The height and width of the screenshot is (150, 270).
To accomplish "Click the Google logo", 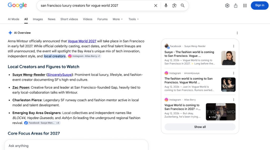I will [x=17, y=5].
